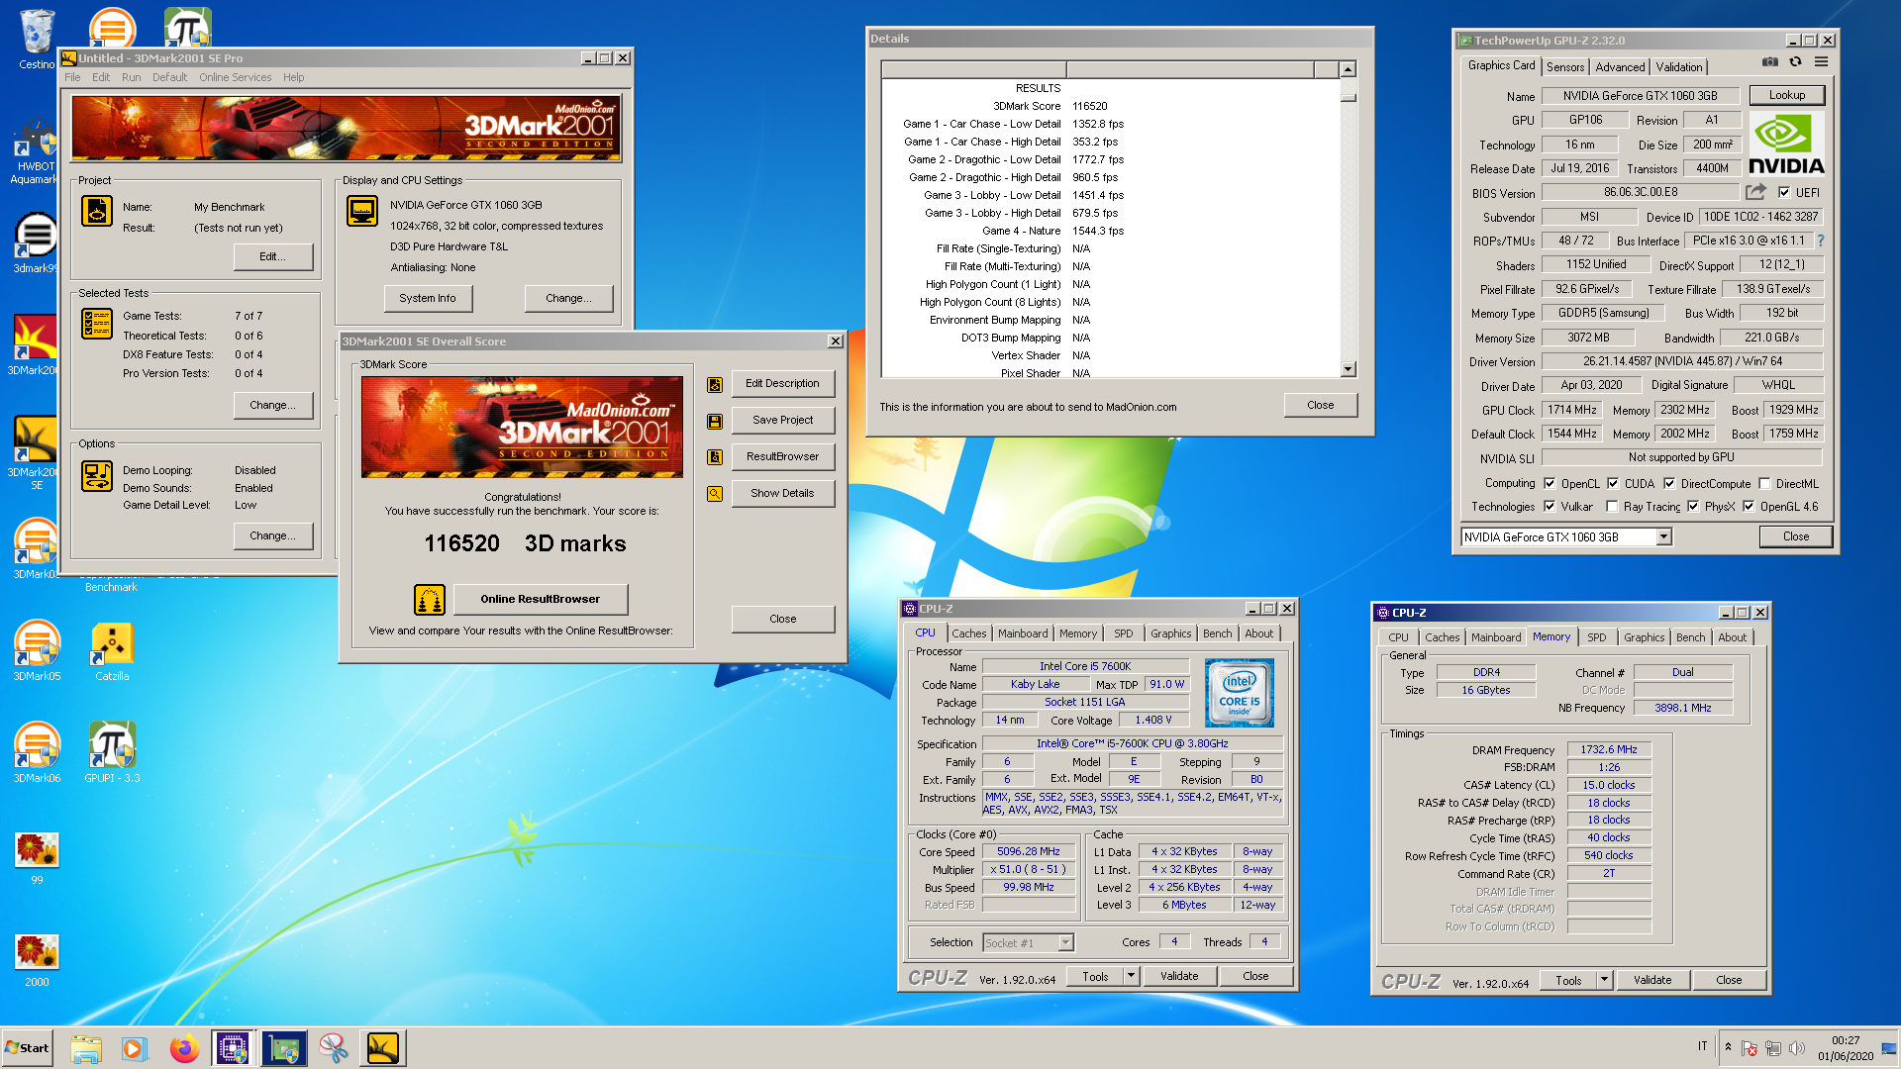Click the Save Project floppy icon
Image resolution: width=1901 pixels, height=1069 pixels.
(x=714, y=422)
